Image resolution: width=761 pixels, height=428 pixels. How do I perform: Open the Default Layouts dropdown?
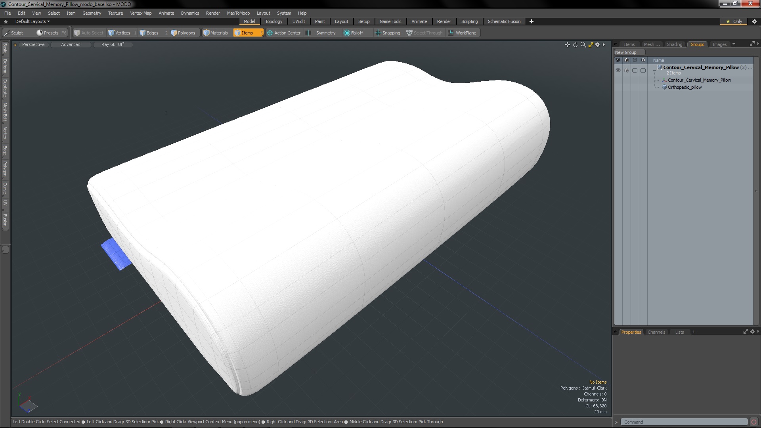coord(33,21)
